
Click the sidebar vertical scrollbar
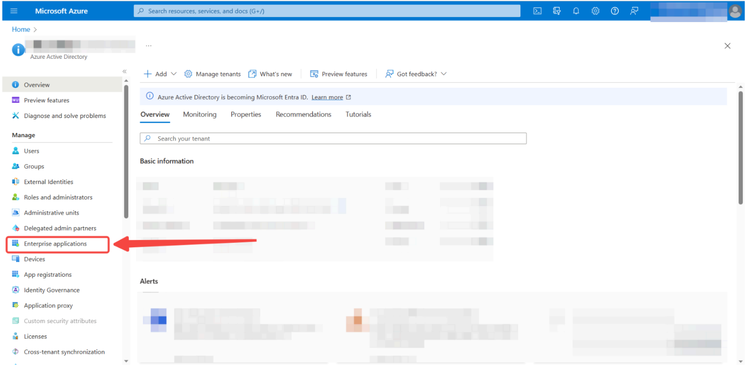tap(126, 152)
